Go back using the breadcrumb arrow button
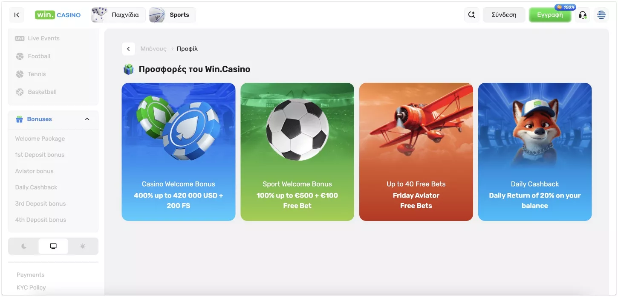Image resolution: width=618 pixels, height=297 pixels. tap(128, 49)
